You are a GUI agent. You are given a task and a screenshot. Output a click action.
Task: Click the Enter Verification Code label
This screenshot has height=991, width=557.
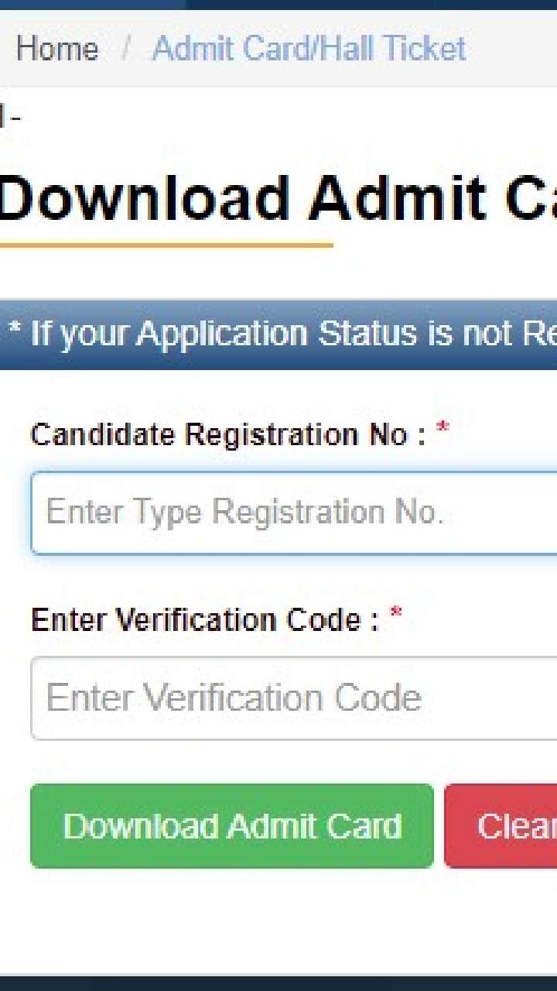(x=204, y=619)
